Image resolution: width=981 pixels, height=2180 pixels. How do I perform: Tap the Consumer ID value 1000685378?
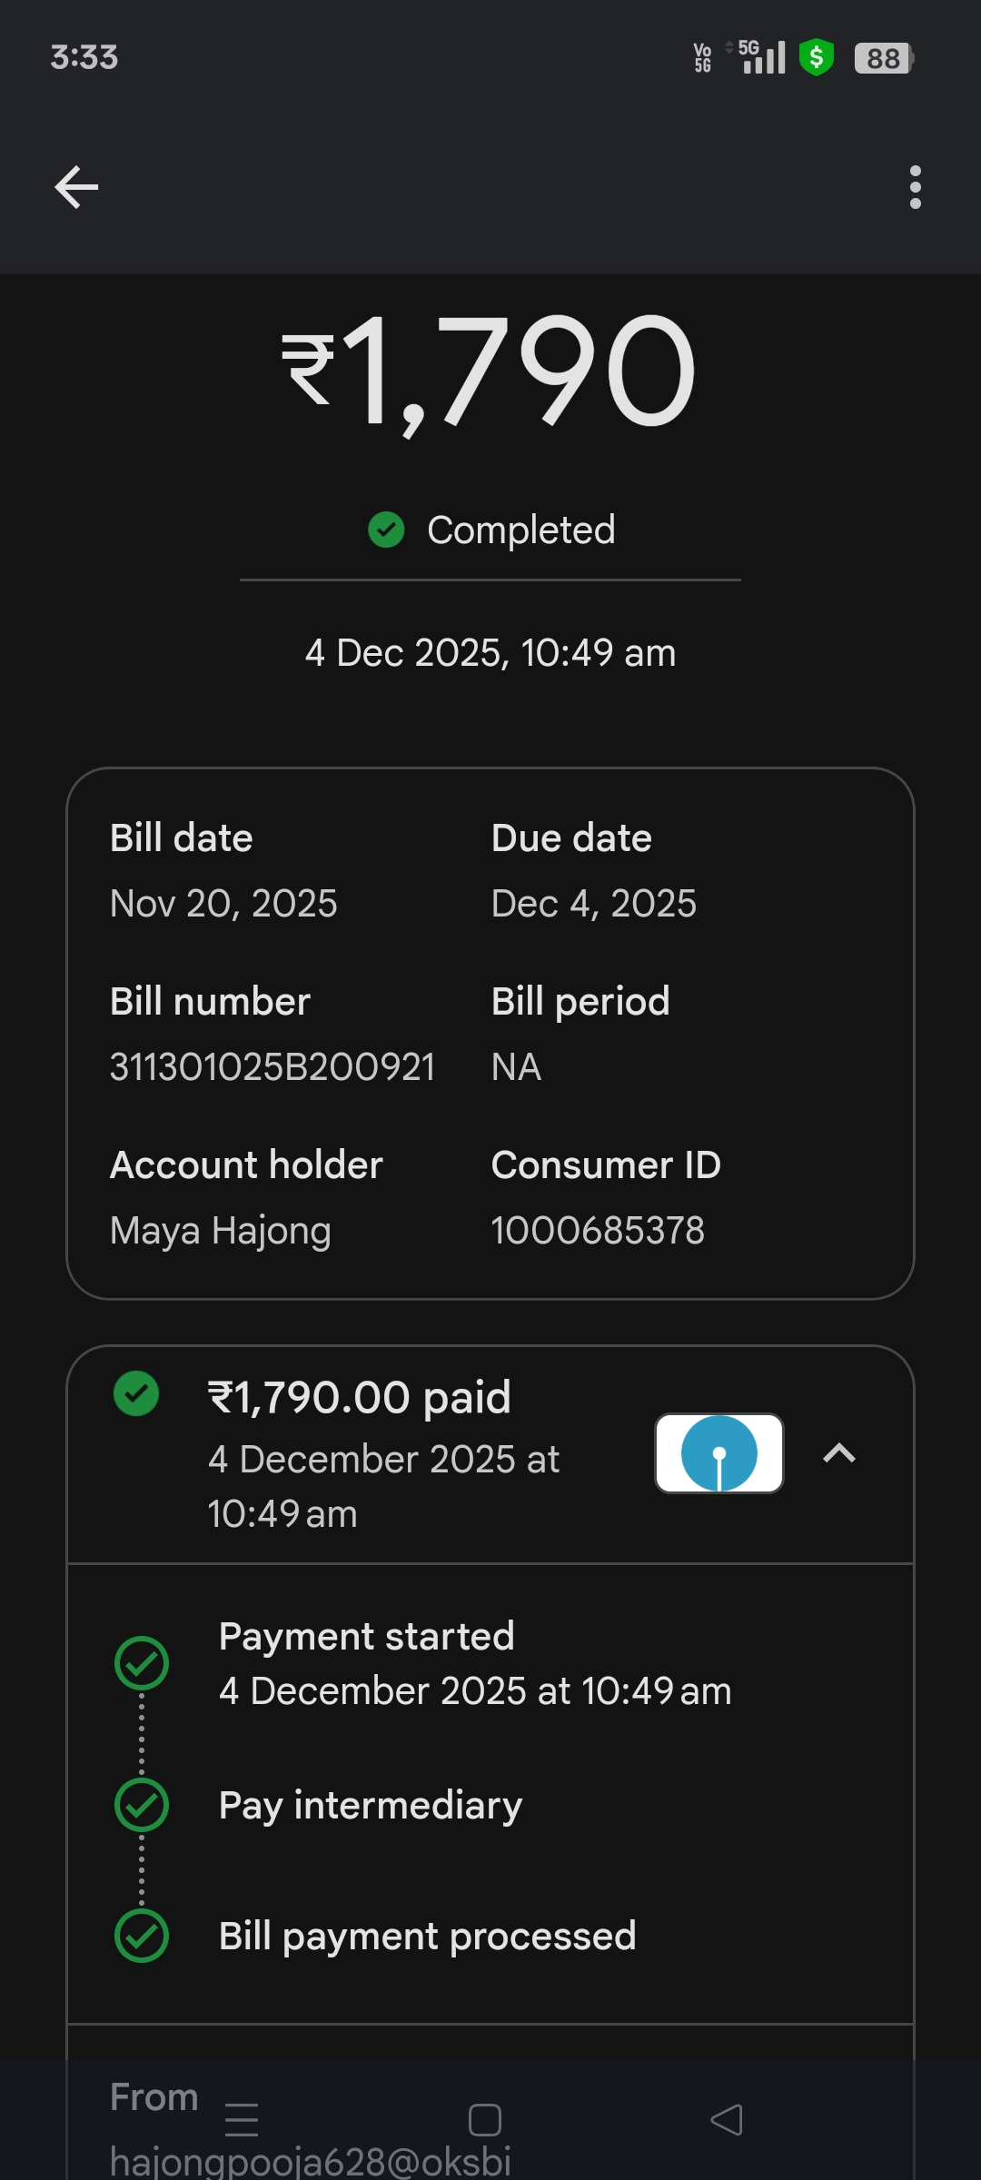[x=598, y=1230]
